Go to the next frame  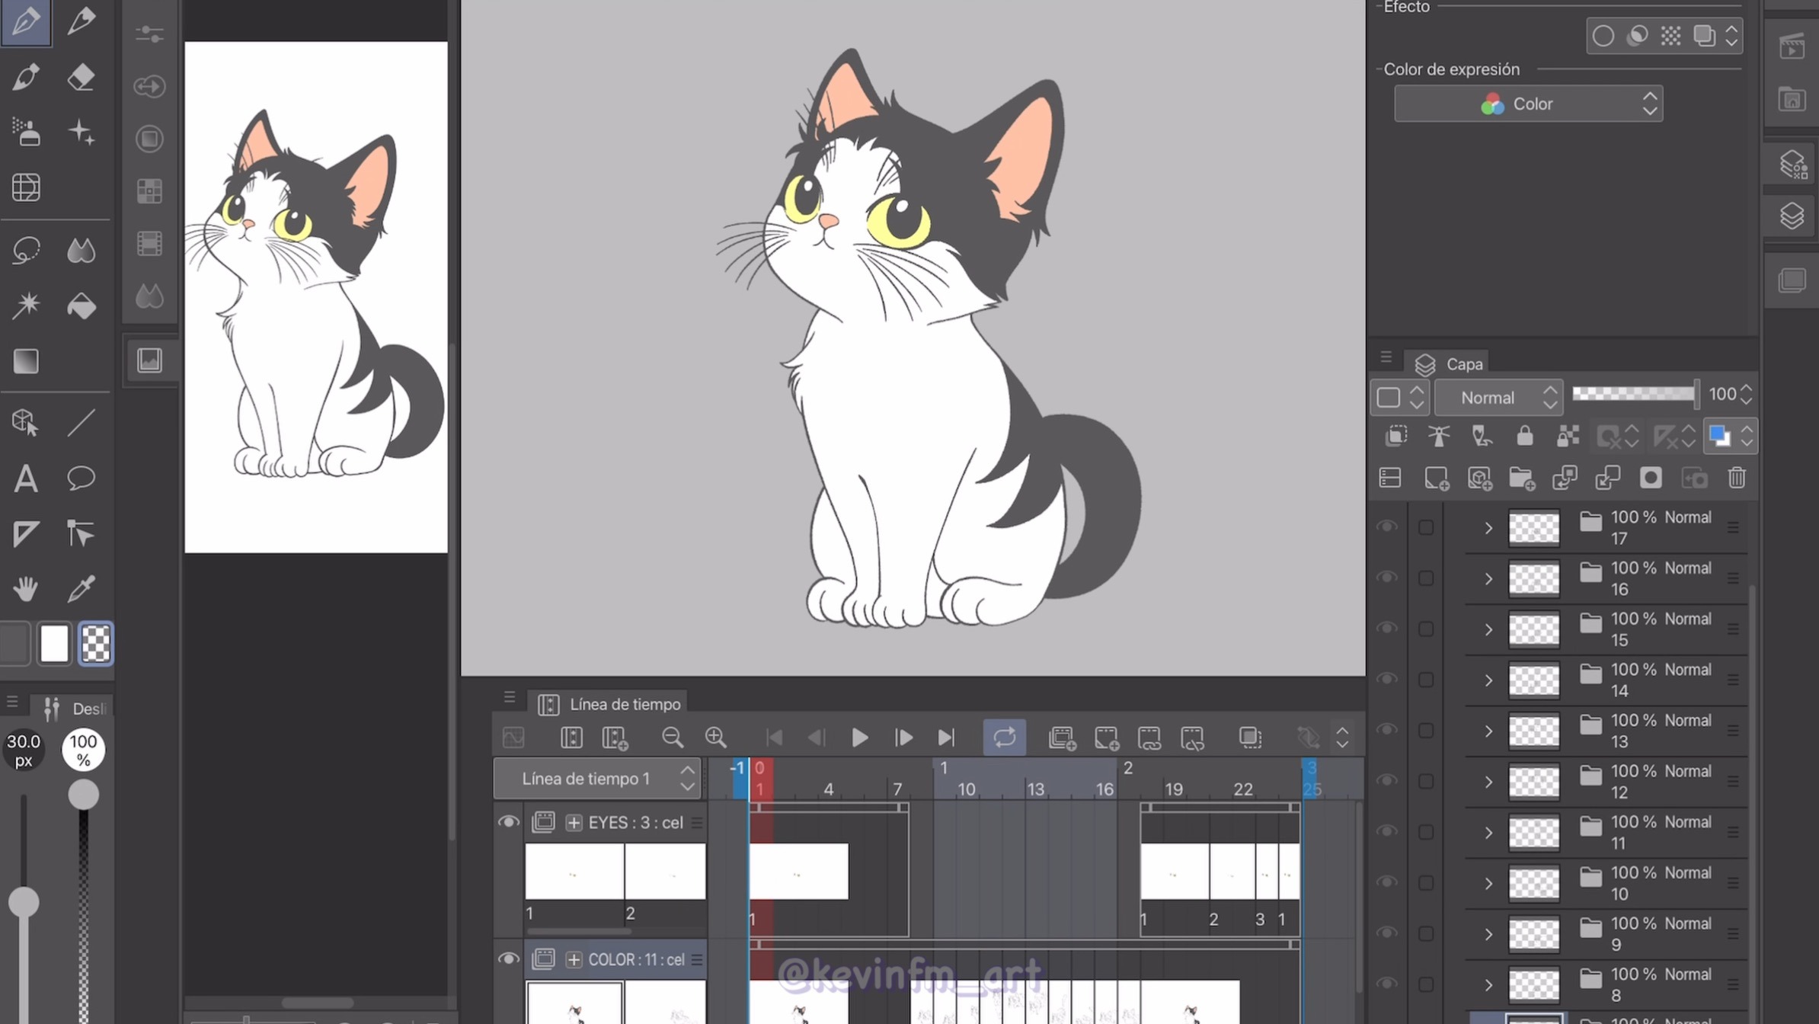tap(903, 737)
